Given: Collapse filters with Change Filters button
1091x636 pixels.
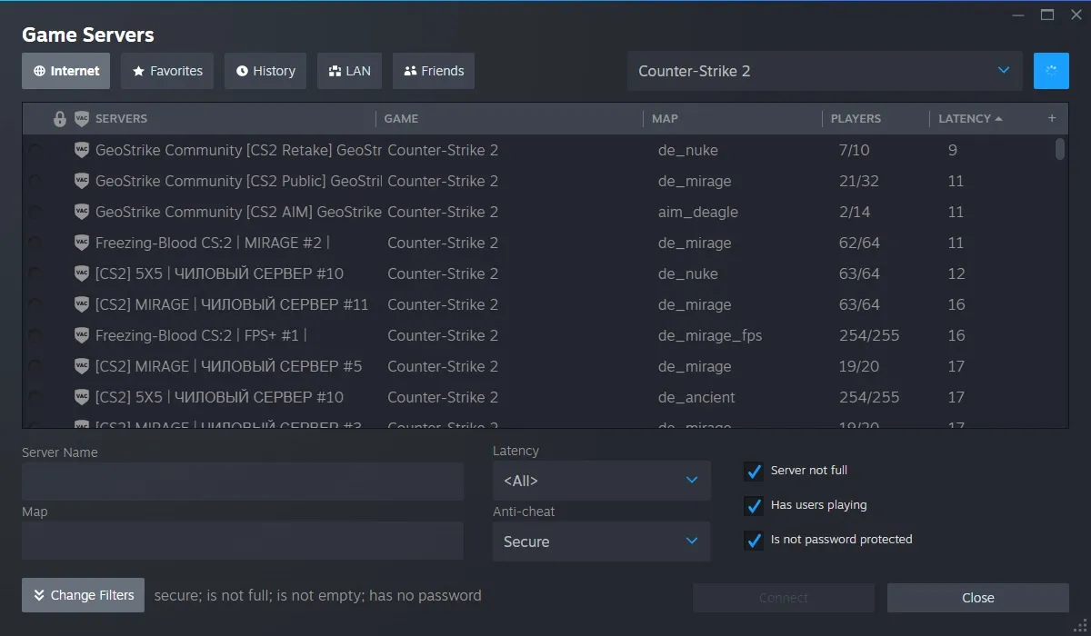Looking at the screenshot, I should coord(83,595).
